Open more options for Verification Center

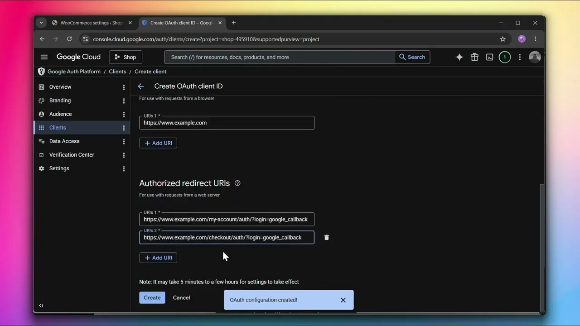[x=124, y=155]
